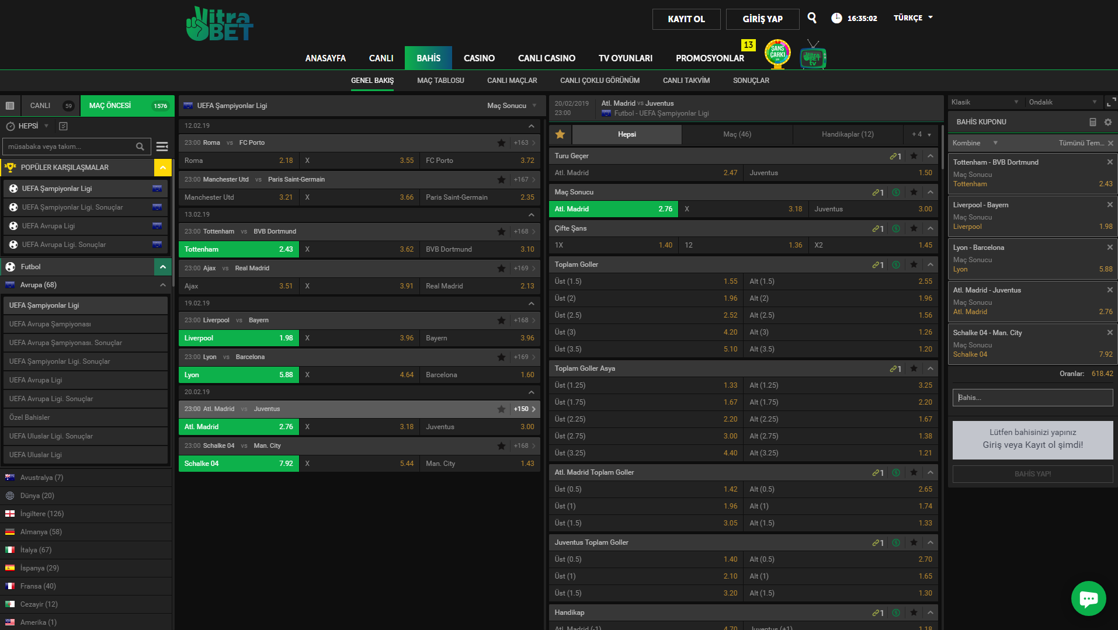Viewport: 1118px width, 630px height.
Task: Click the KAYIT OL button
Action: pos(686,19)
